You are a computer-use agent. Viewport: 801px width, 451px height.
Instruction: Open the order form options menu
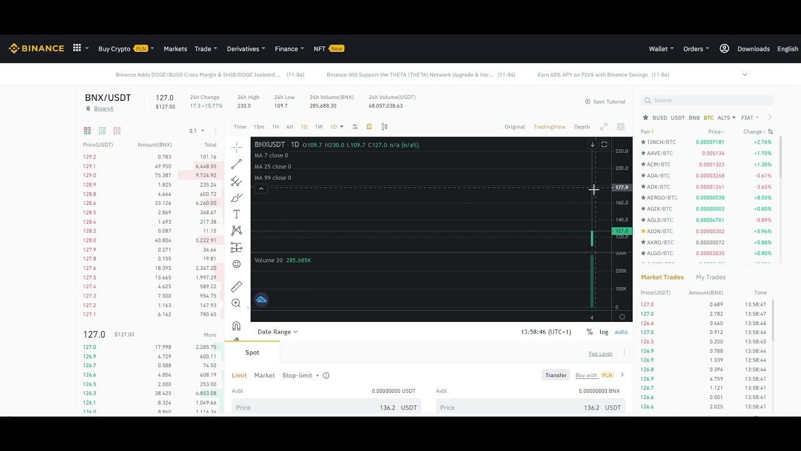[624, 353]
